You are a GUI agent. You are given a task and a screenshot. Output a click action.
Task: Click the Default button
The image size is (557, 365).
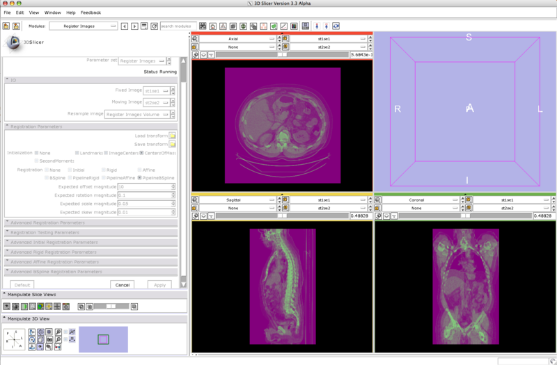point(22,285)
